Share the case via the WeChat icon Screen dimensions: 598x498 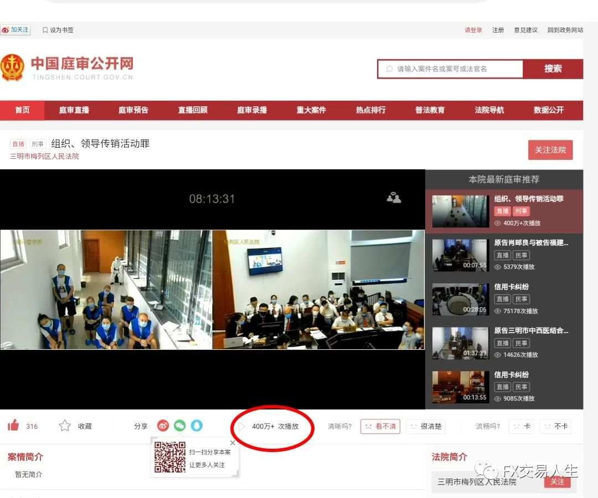coord(179,426)
